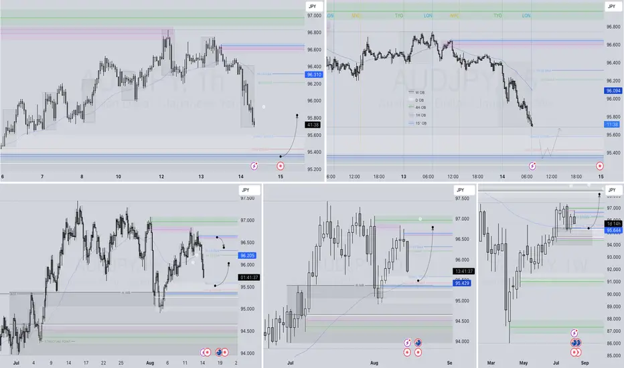Select the STRUCTURE POINT label on 01:41:37 chart
The image size is (624, 368).
click(58, 341)
